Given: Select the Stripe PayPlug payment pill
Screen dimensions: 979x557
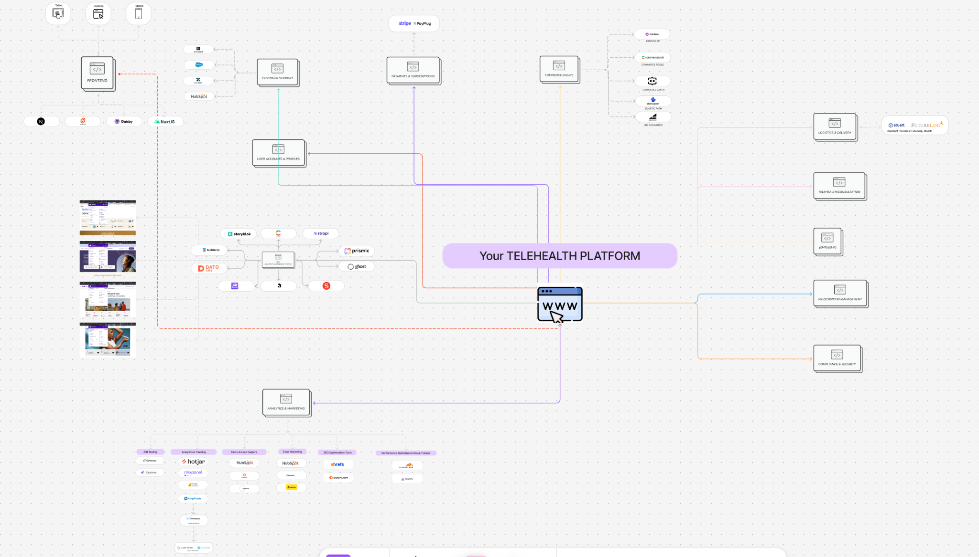Looking at the screenshot, I should [x=414, y=23].
